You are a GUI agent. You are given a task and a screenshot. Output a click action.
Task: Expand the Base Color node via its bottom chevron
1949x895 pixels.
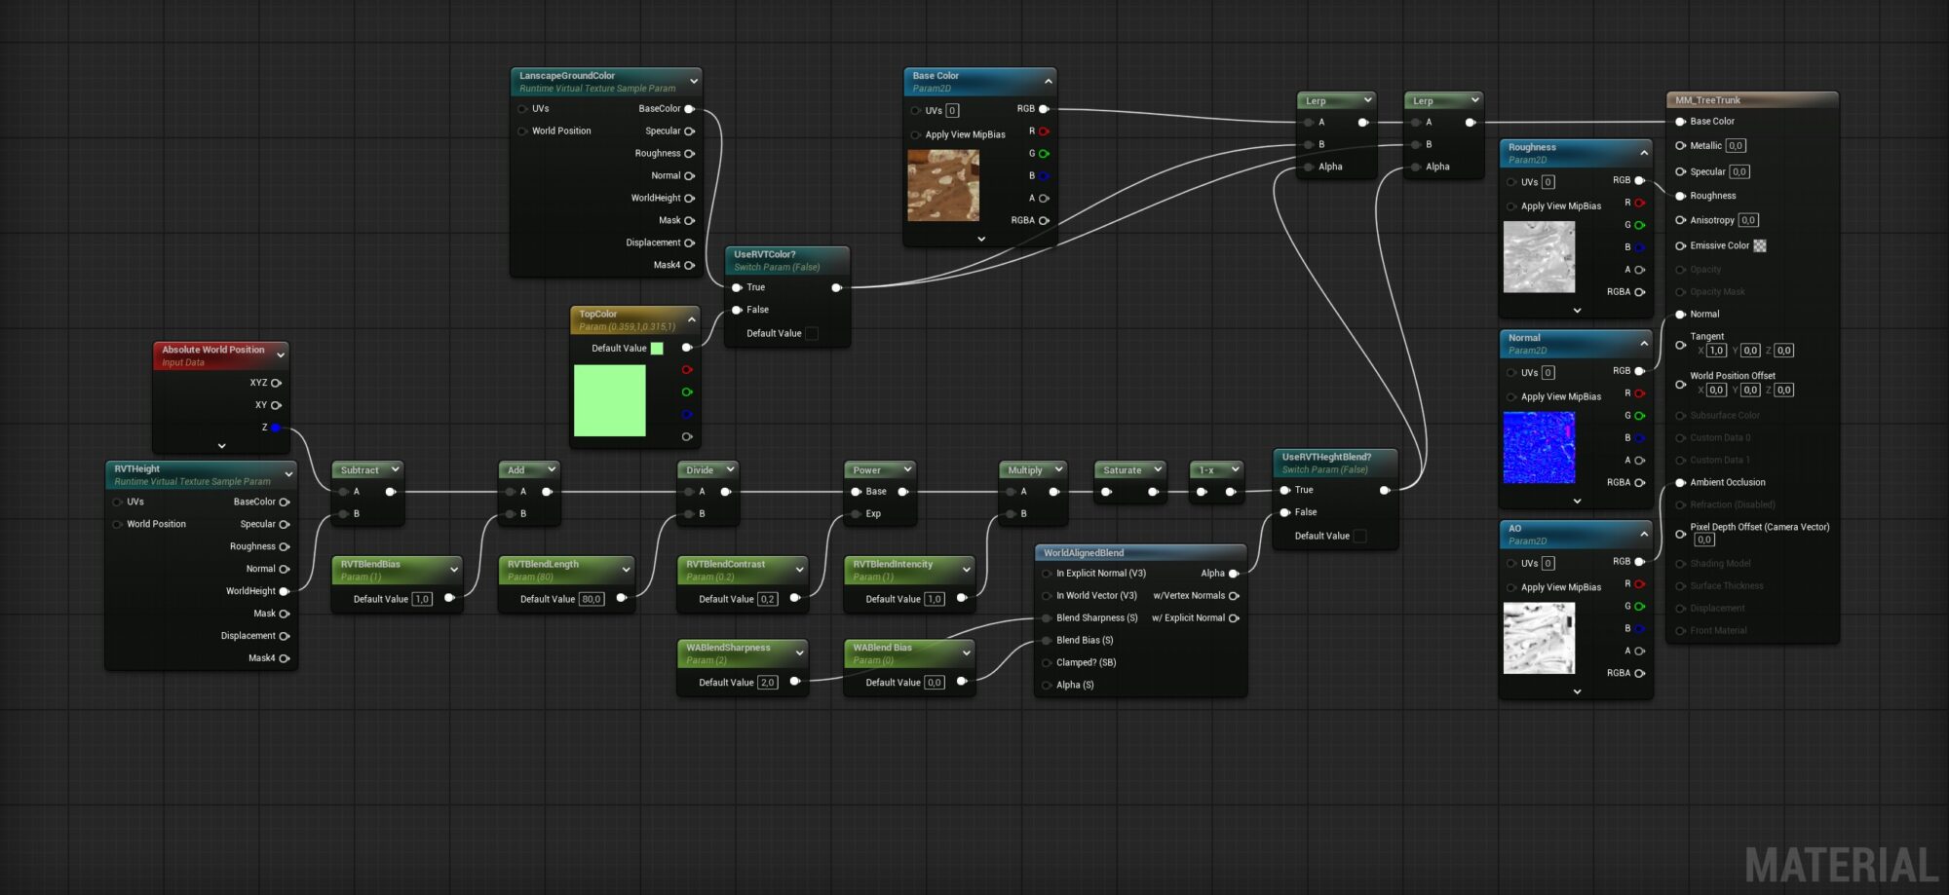point(979,238)
